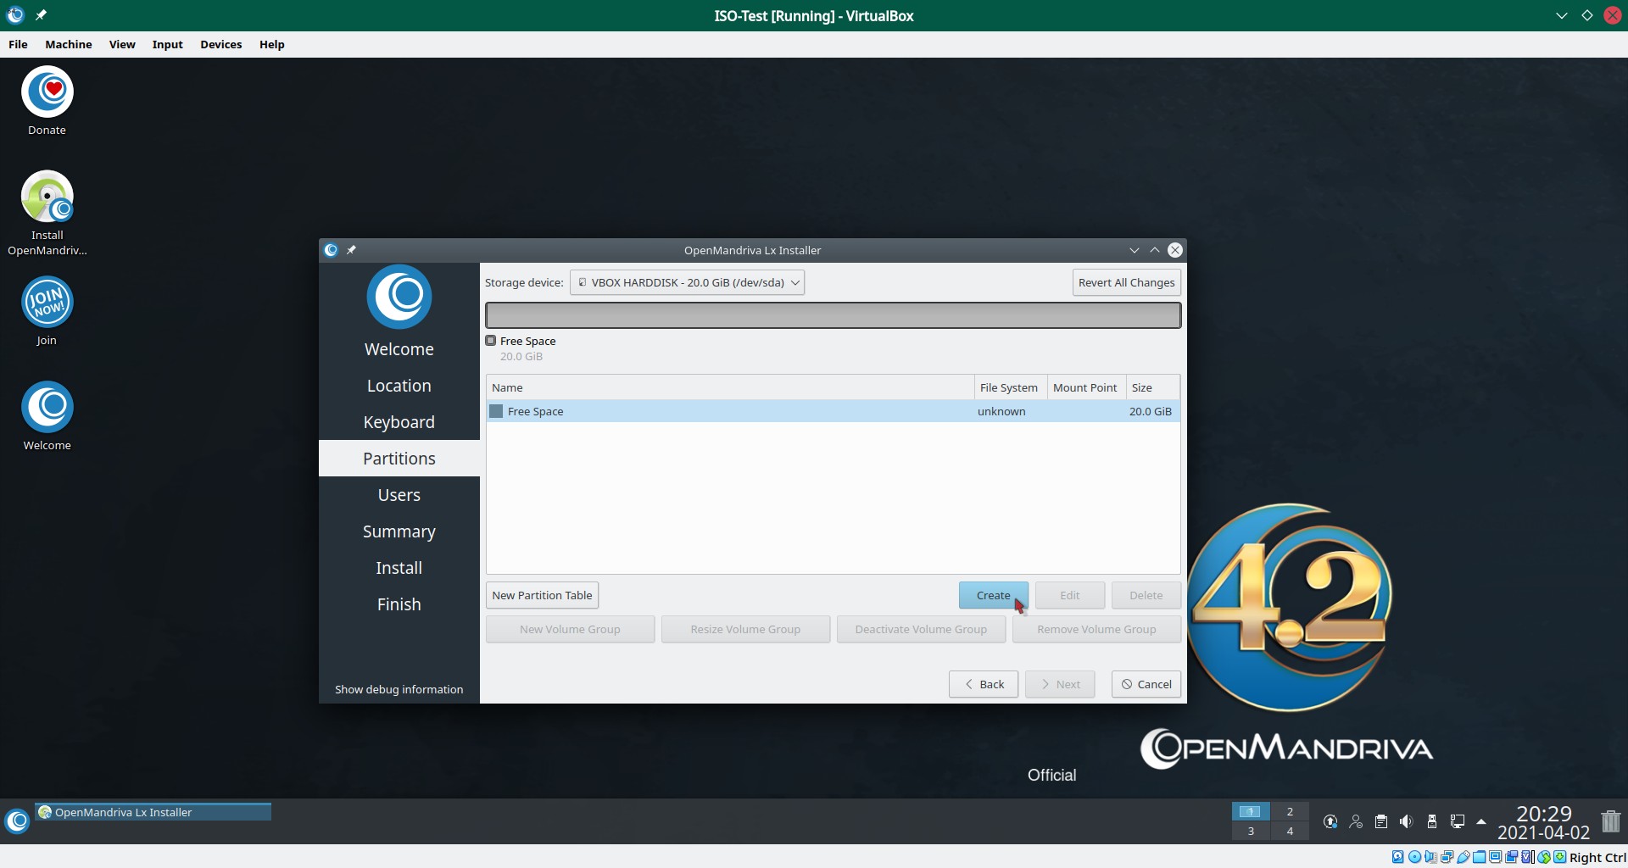Click the VirtualBox network adapter indicator
Image resolution: width=1628 pixels, height=868 pixels.
[x=1447, y=857]
